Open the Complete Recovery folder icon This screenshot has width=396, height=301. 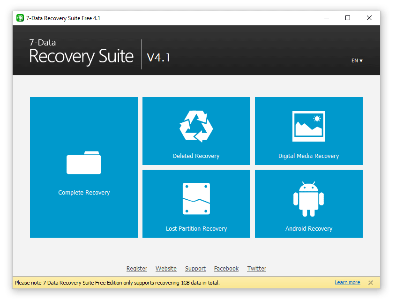pos(84,163)
